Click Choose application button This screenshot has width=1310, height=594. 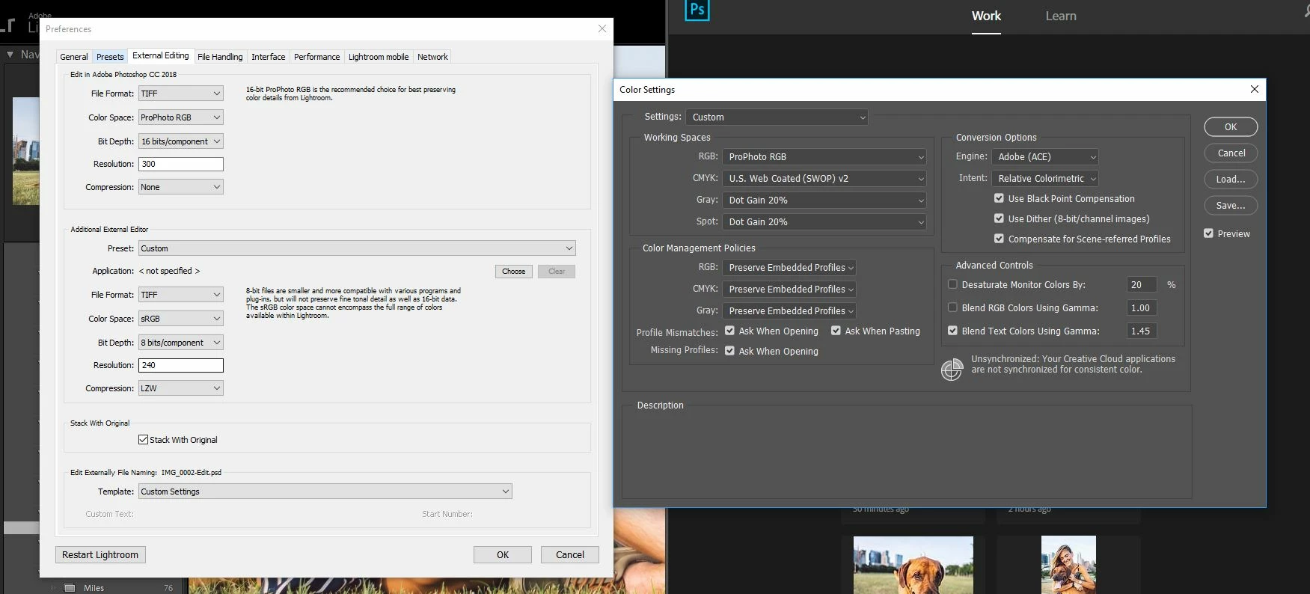click(513, 272)
